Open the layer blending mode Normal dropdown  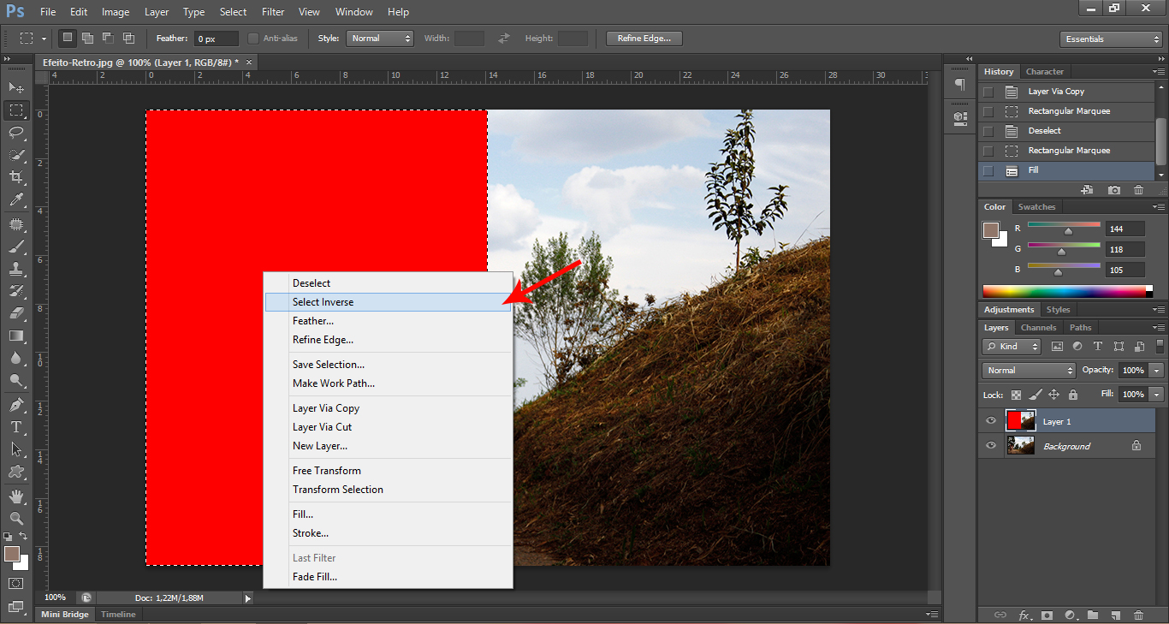click(1030, 371)
